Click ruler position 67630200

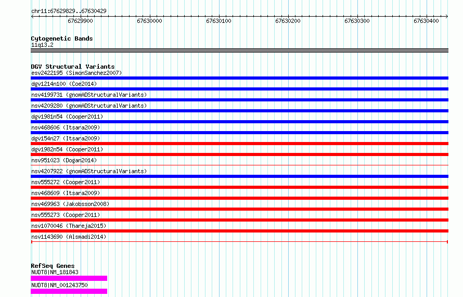point(288,21)
